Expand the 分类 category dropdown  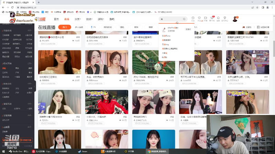[78, 19]
